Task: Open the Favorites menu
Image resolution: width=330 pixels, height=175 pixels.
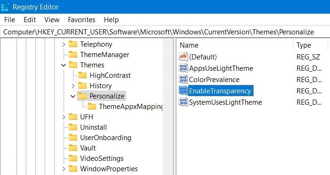Action: 82,20
